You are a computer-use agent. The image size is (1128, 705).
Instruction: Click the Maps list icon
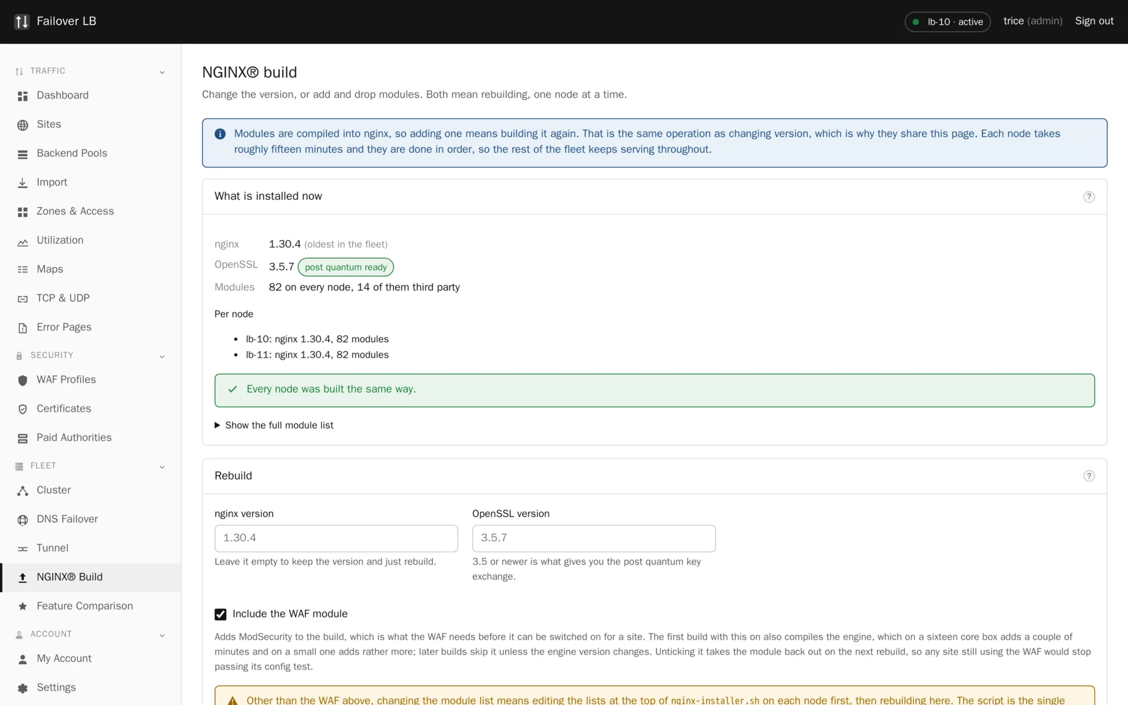coord(23,269)
